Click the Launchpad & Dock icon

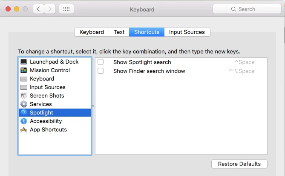tap(24, 62)
